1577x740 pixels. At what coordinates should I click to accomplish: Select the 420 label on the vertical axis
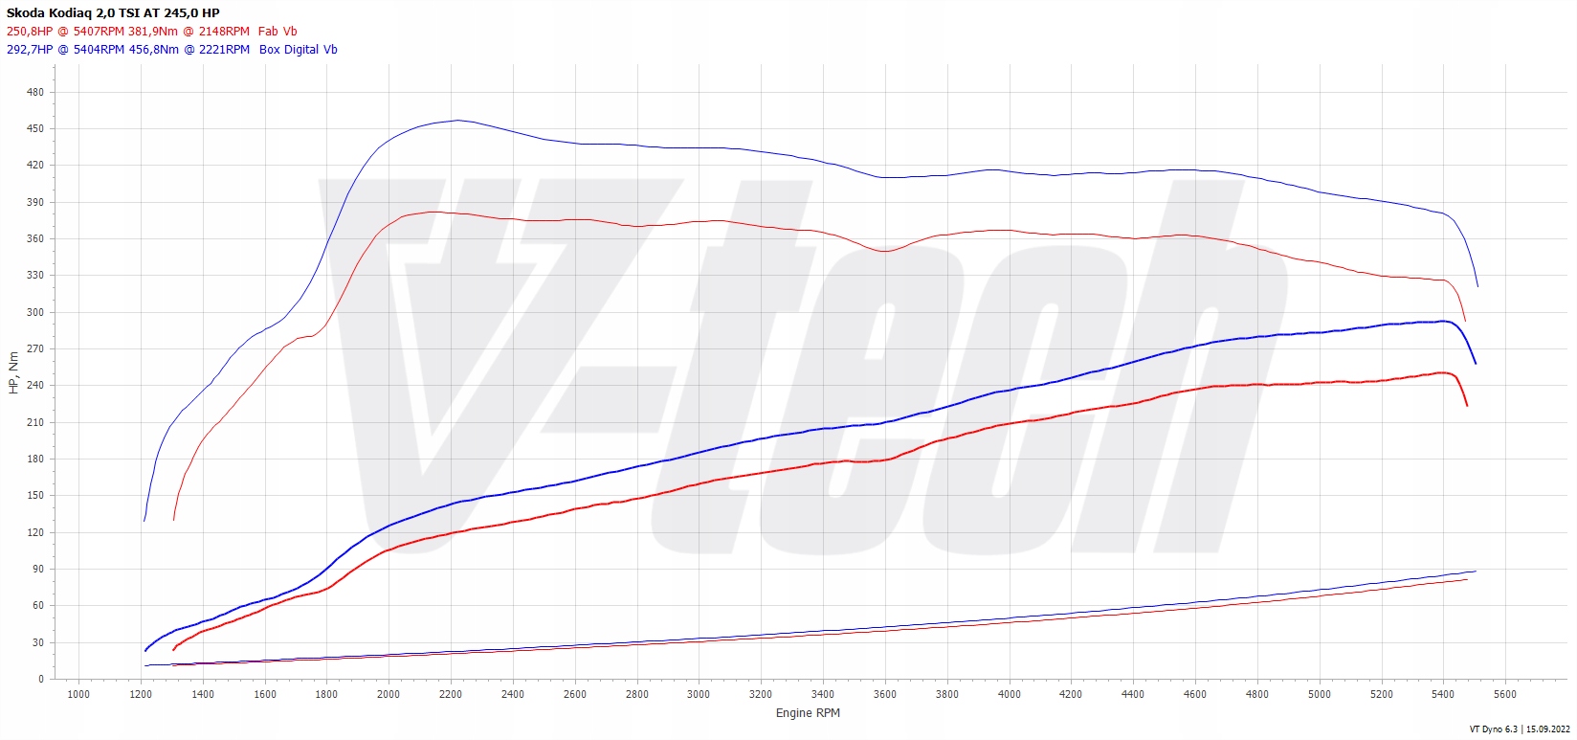[x=35, y=165]
